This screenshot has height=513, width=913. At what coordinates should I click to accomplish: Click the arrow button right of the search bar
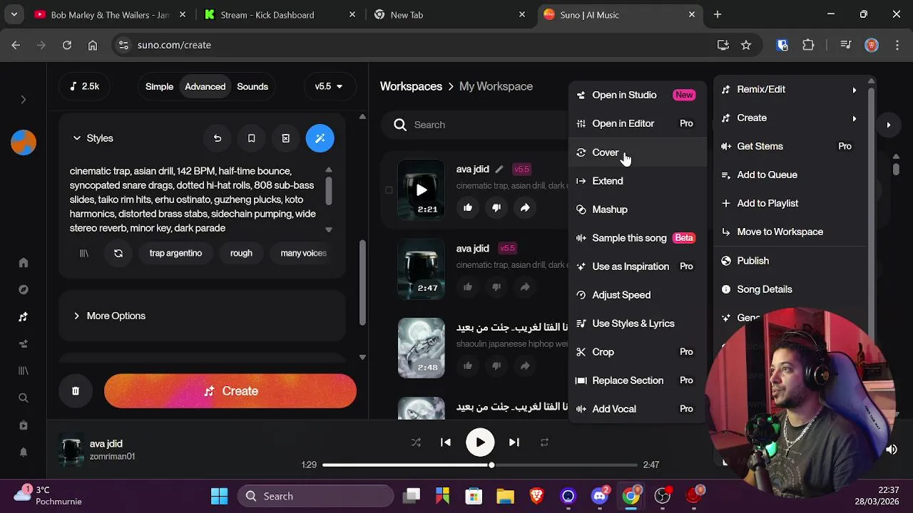click(x=888, y=125)
